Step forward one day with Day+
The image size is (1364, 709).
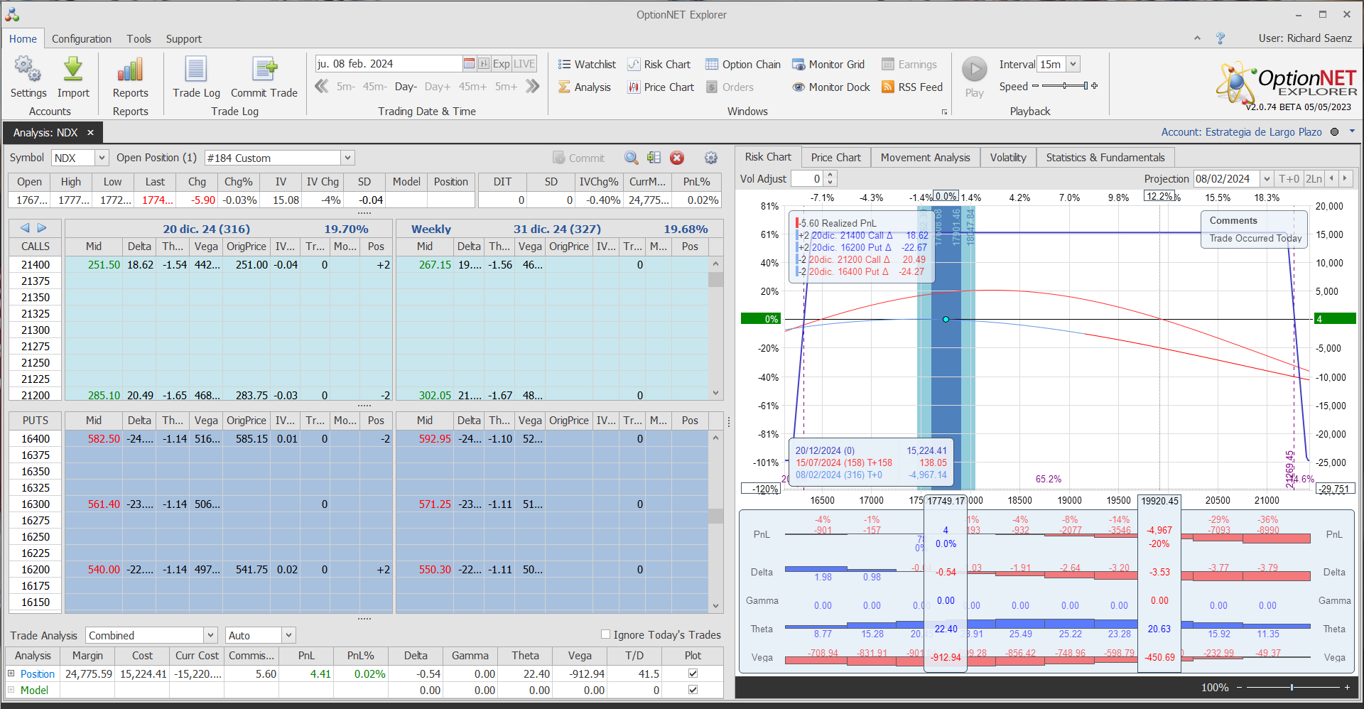pos(438,87)
